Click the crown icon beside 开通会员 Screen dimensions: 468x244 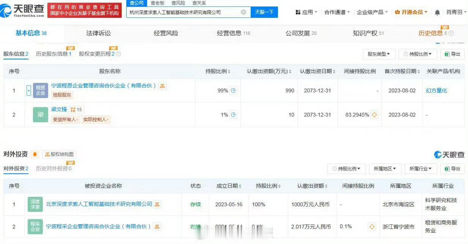(x=397, y=12)
